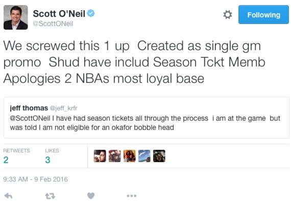Open the quoted tweet by jeff thomas

(x=147, y=118)
